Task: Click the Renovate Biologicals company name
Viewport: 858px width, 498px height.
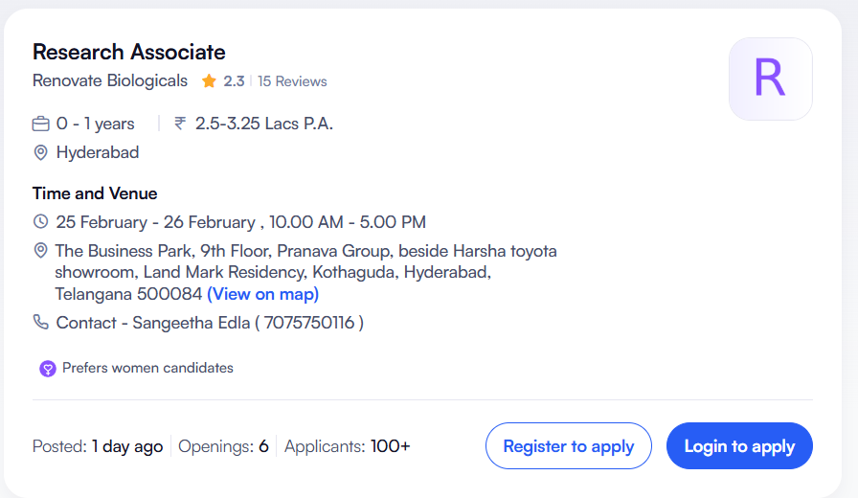Action: [x=110, y=80]
